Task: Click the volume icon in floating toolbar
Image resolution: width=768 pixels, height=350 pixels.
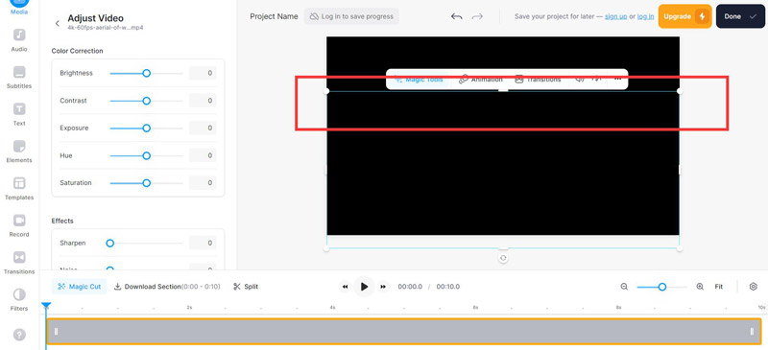Action: point(580,79)
